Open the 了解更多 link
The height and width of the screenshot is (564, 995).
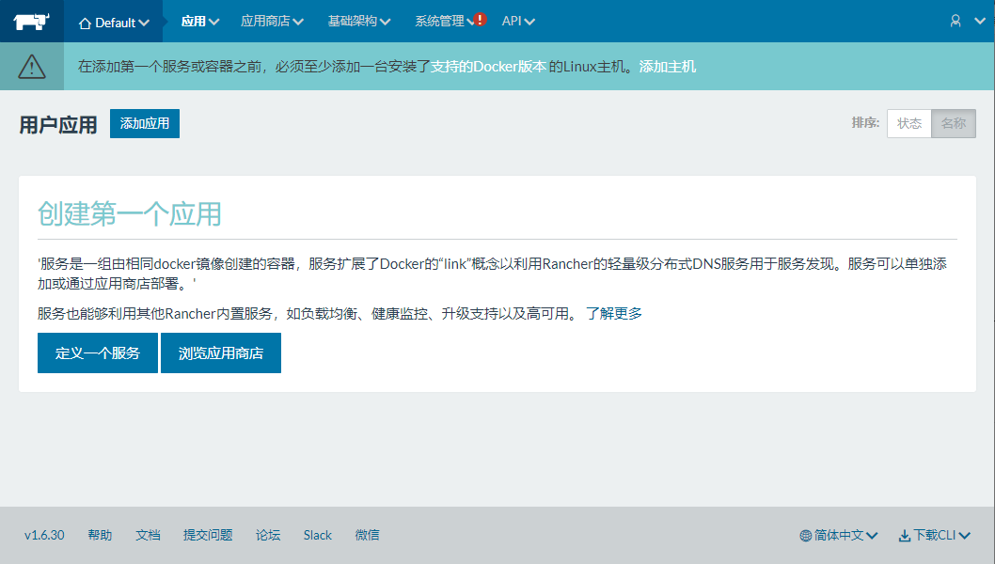point(613,313)
